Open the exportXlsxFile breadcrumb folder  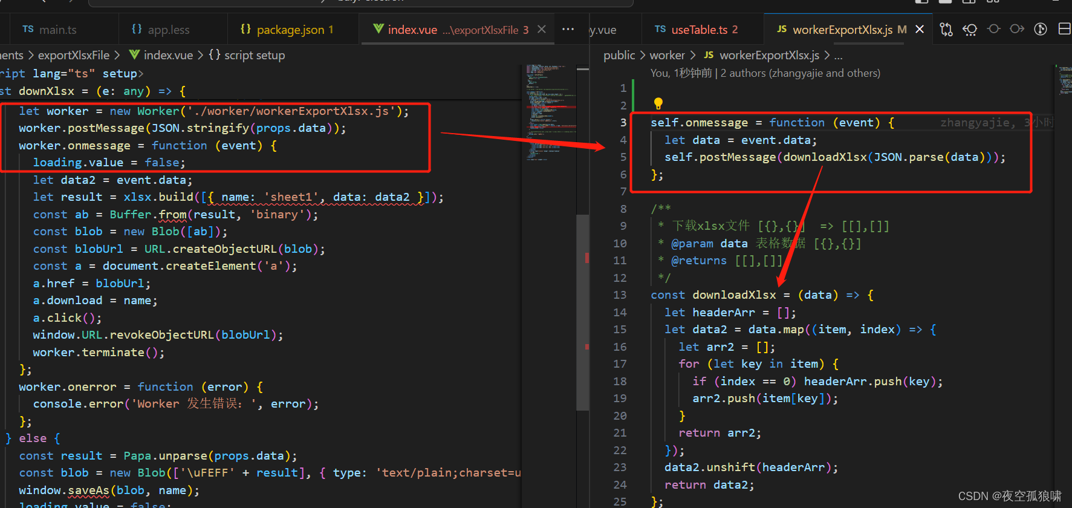pyautogui.click(x=74, y=55)
